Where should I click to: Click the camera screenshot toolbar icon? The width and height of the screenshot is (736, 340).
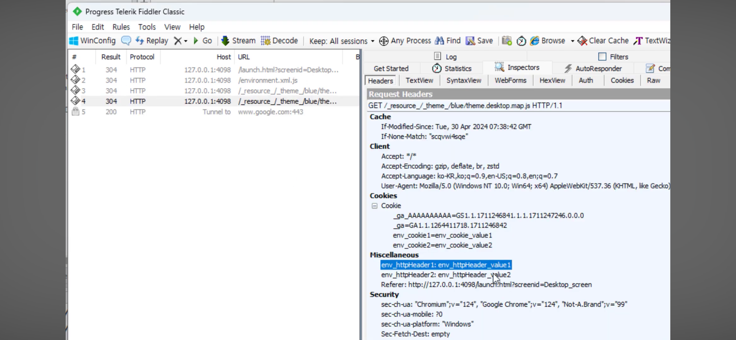(x=507, y=41)
